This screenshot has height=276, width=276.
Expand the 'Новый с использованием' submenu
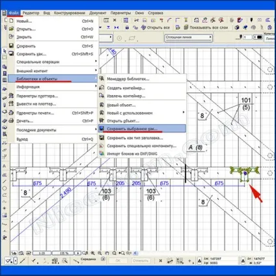(x=142, y=113)
